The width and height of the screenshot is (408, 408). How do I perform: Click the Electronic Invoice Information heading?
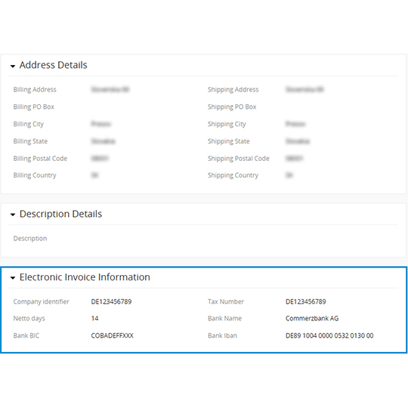pos(85,277)
